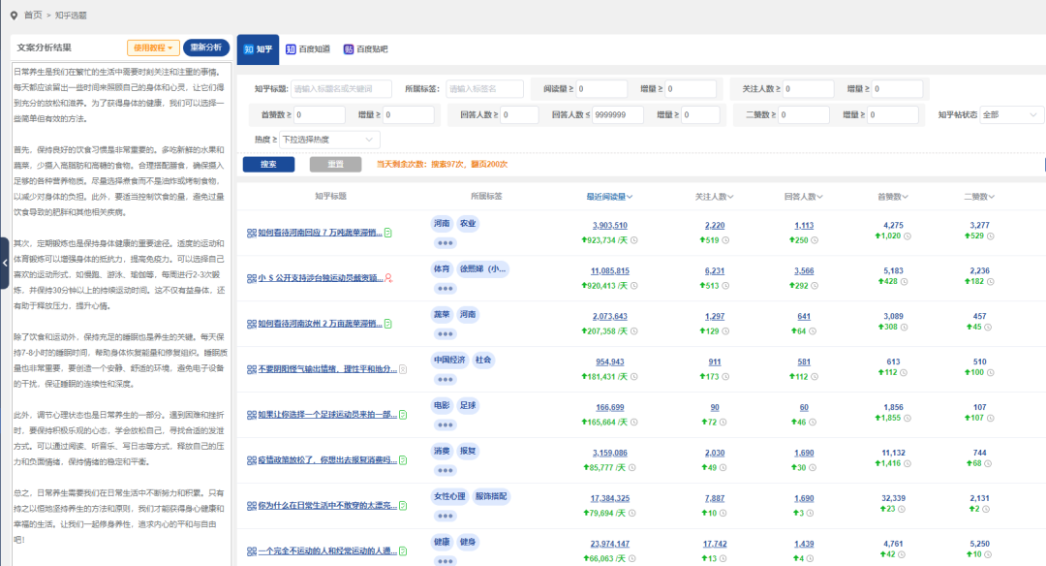This screenshot has width=1046, height=566.
Task: Click the 服饰搭配 tag
Action: (x=491, y=496)
